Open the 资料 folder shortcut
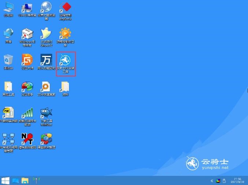The image size is (248, 185). coord(65,89)
